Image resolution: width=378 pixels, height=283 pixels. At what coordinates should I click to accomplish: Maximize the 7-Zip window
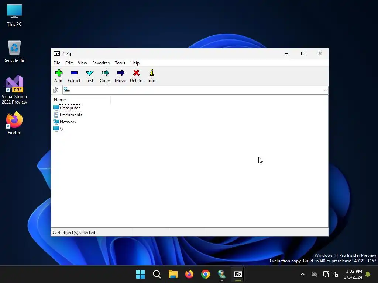tap(303, 53)
